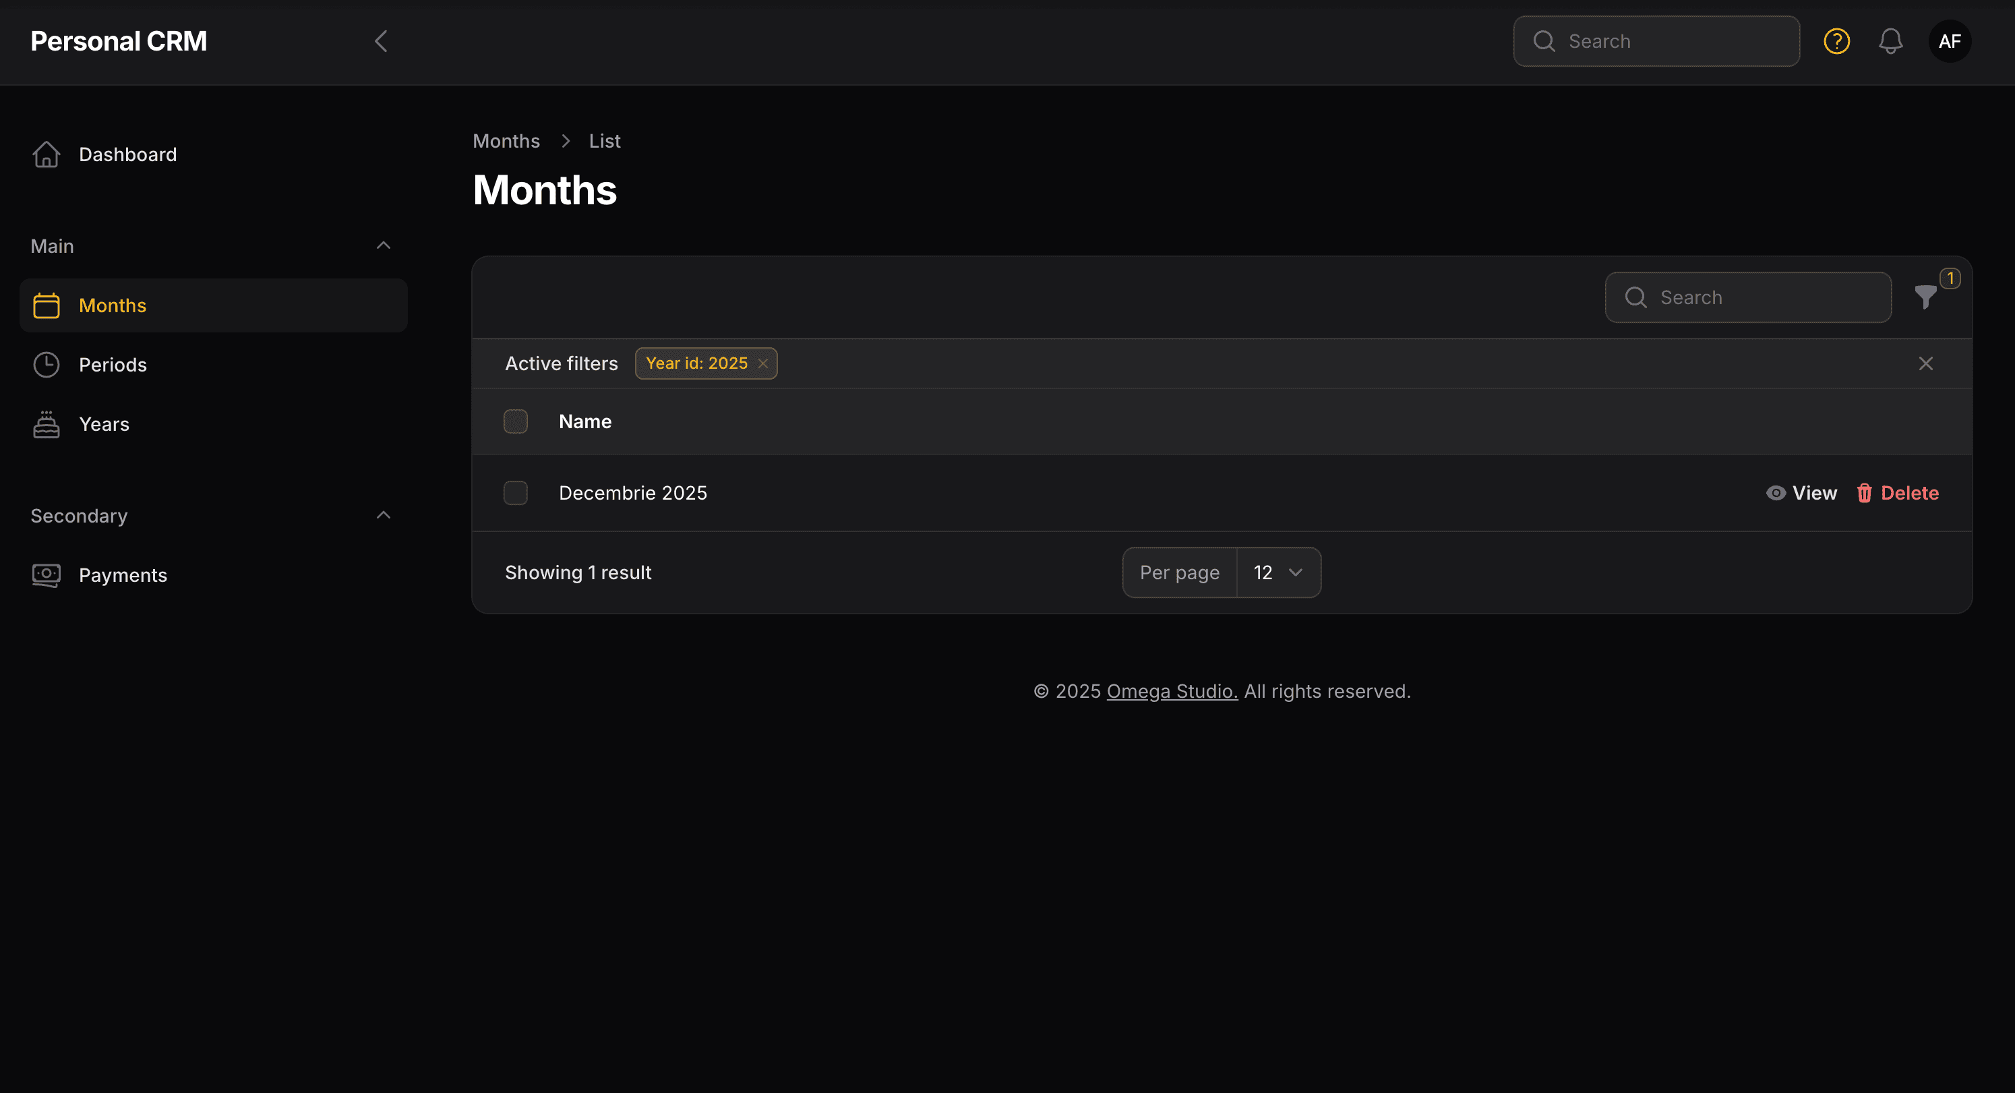The image size is (2015, 1093).
Task: Open the per page 12 dropdown
Action: [1277, 572]
